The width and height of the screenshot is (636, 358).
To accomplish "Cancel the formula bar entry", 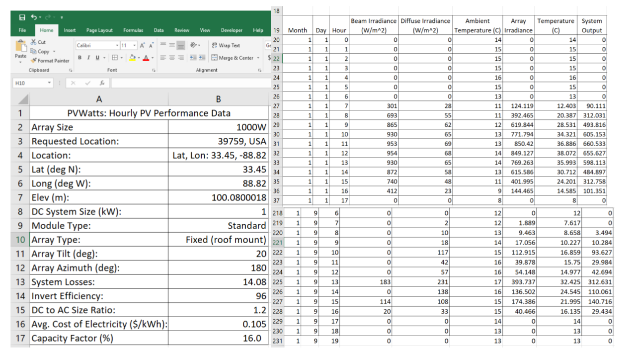I will [73, 83].
